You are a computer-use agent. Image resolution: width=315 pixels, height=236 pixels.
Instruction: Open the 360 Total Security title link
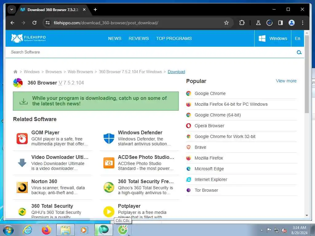52,206
